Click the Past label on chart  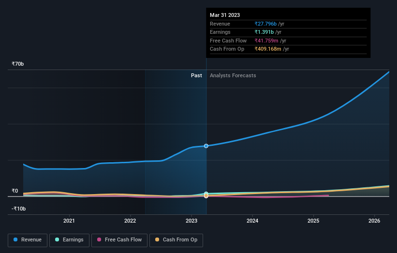[196, 76]
